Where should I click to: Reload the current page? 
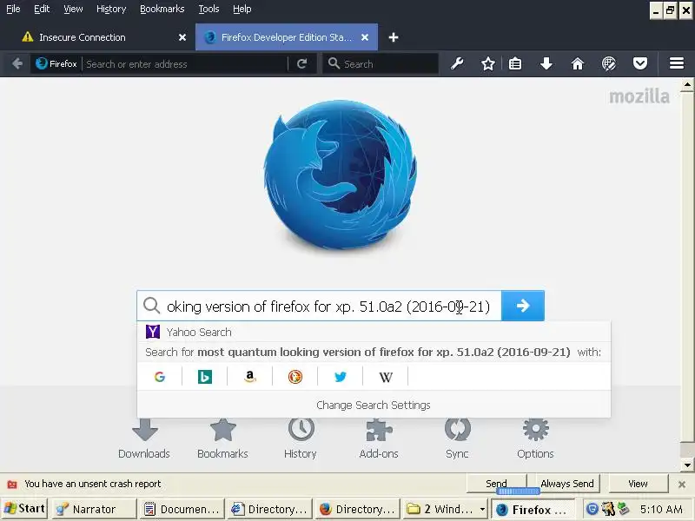[301, 63]
